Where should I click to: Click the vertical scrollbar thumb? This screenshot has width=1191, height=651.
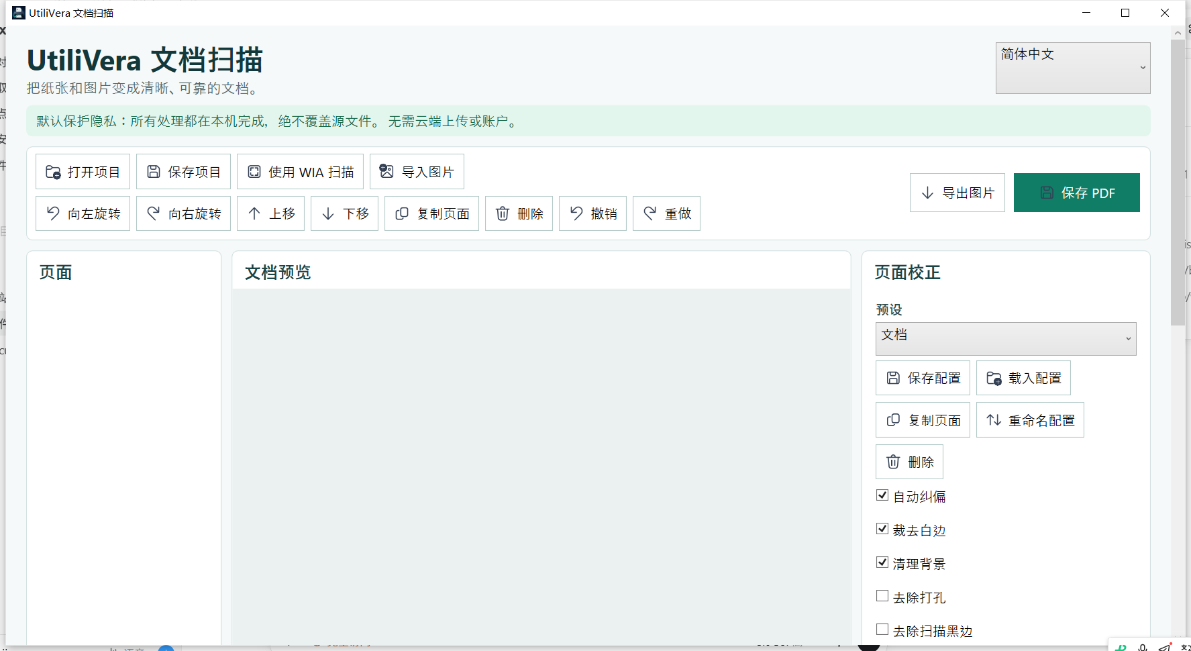(x=1178, y=183)
